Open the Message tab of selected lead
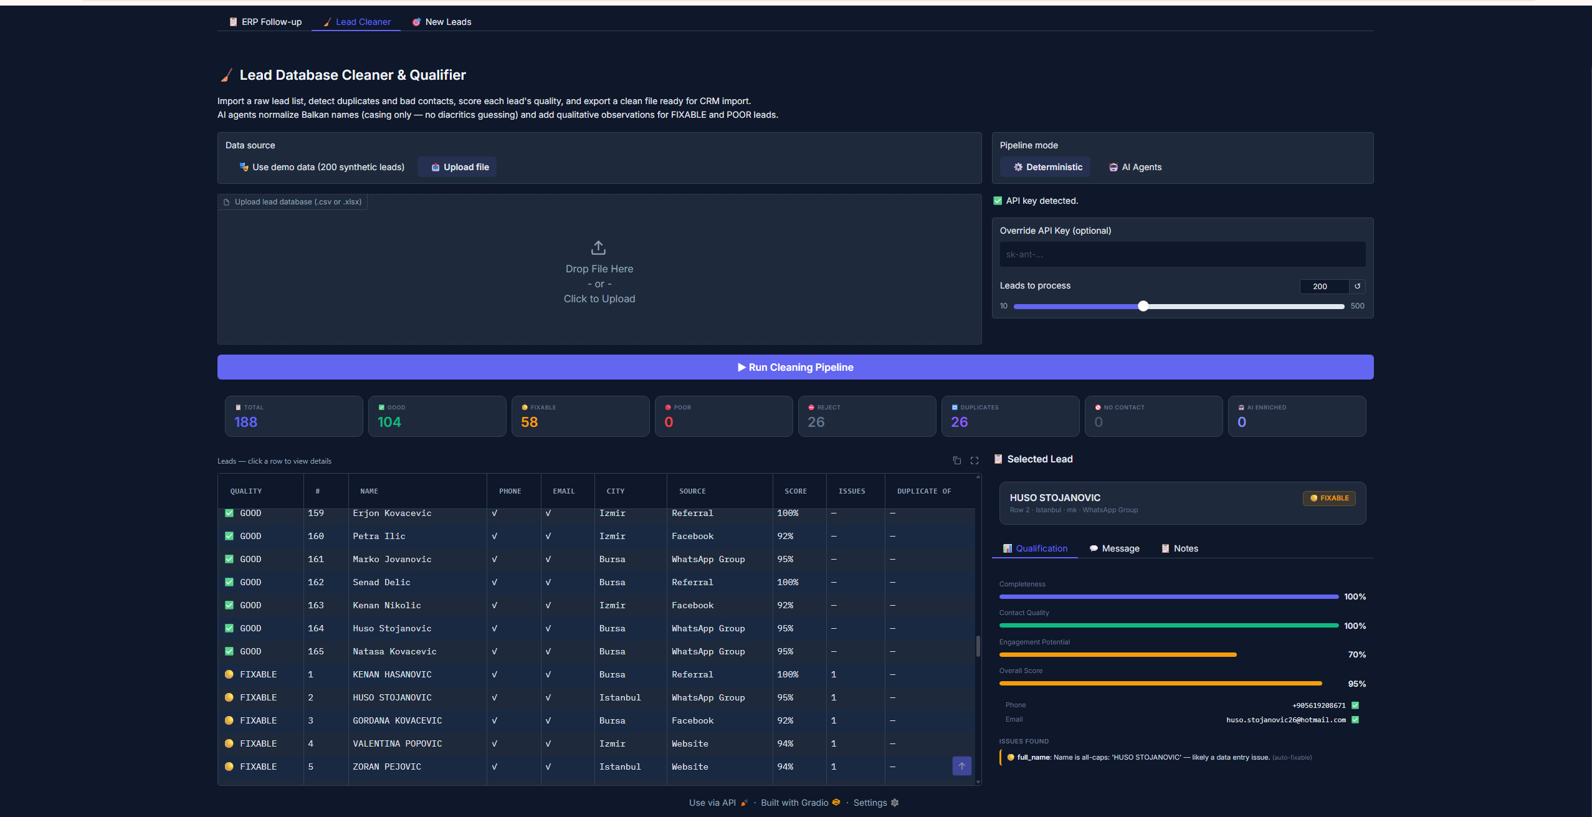This screenshot has width=1592, height=817. [1114, 548]
